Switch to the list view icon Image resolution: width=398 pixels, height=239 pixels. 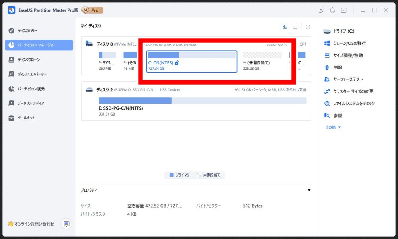tap(295, 27)
